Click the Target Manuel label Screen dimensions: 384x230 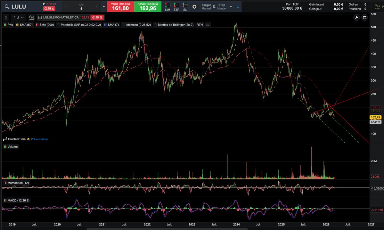[x=206, y=7]
